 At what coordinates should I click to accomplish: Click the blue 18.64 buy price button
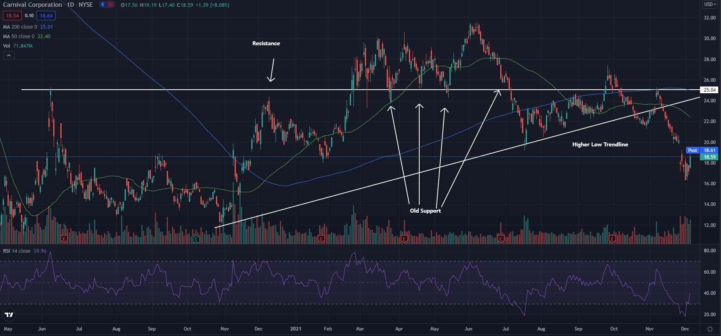46,15
